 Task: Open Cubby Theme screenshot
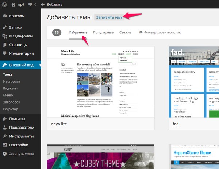click(101, 157)
